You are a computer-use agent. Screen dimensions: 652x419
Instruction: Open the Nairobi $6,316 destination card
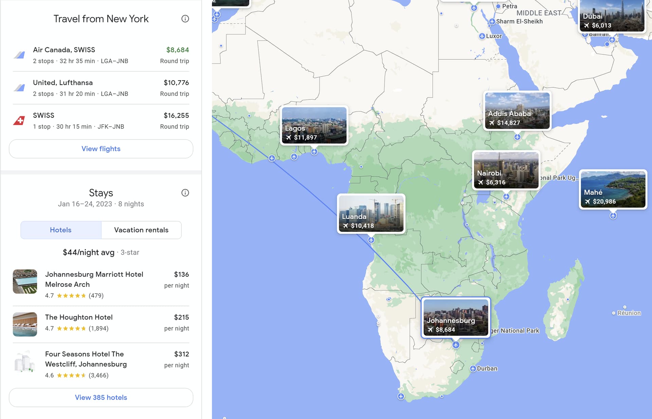click(x=506, y=170)
